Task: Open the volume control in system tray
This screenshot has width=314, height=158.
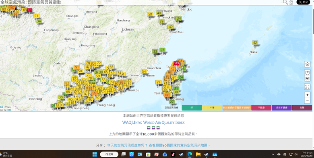Action: pyautogui.click(x=296, y=154)
